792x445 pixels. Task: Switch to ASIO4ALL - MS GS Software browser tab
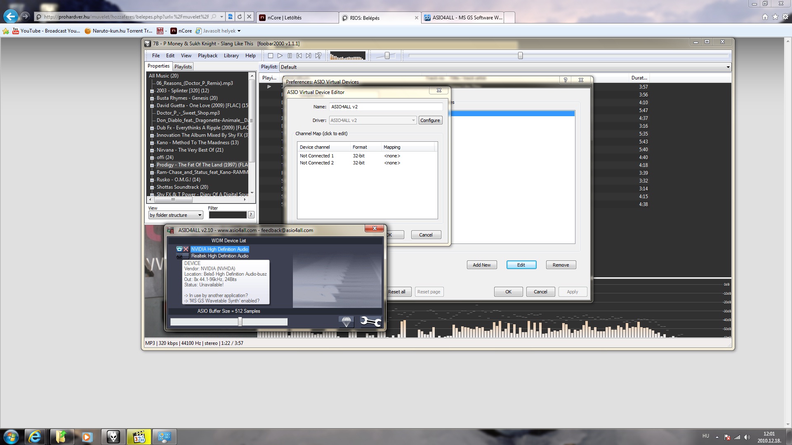tap(463, 18)
